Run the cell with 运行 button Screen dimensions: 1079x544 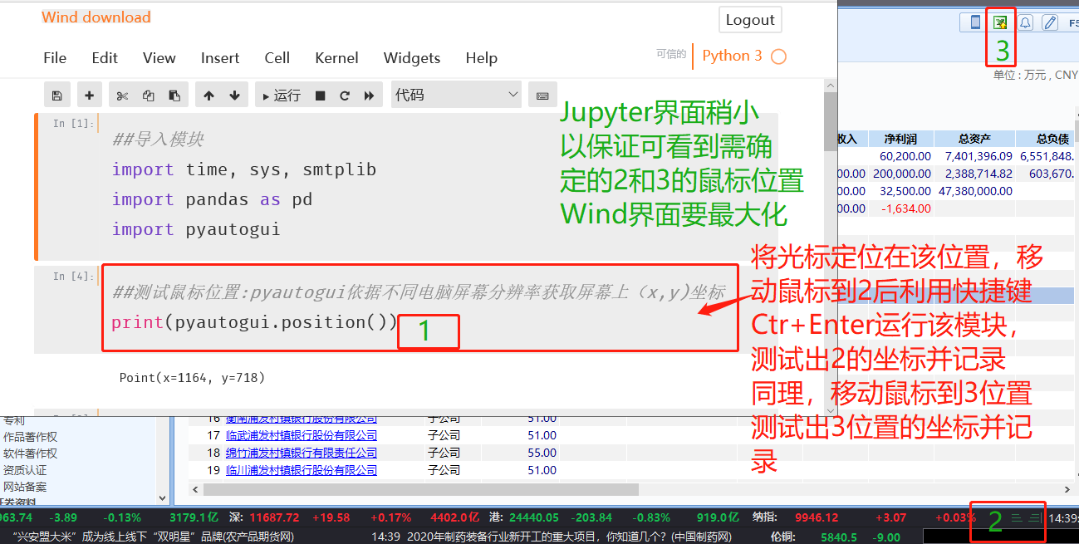(x=281, y=96)
